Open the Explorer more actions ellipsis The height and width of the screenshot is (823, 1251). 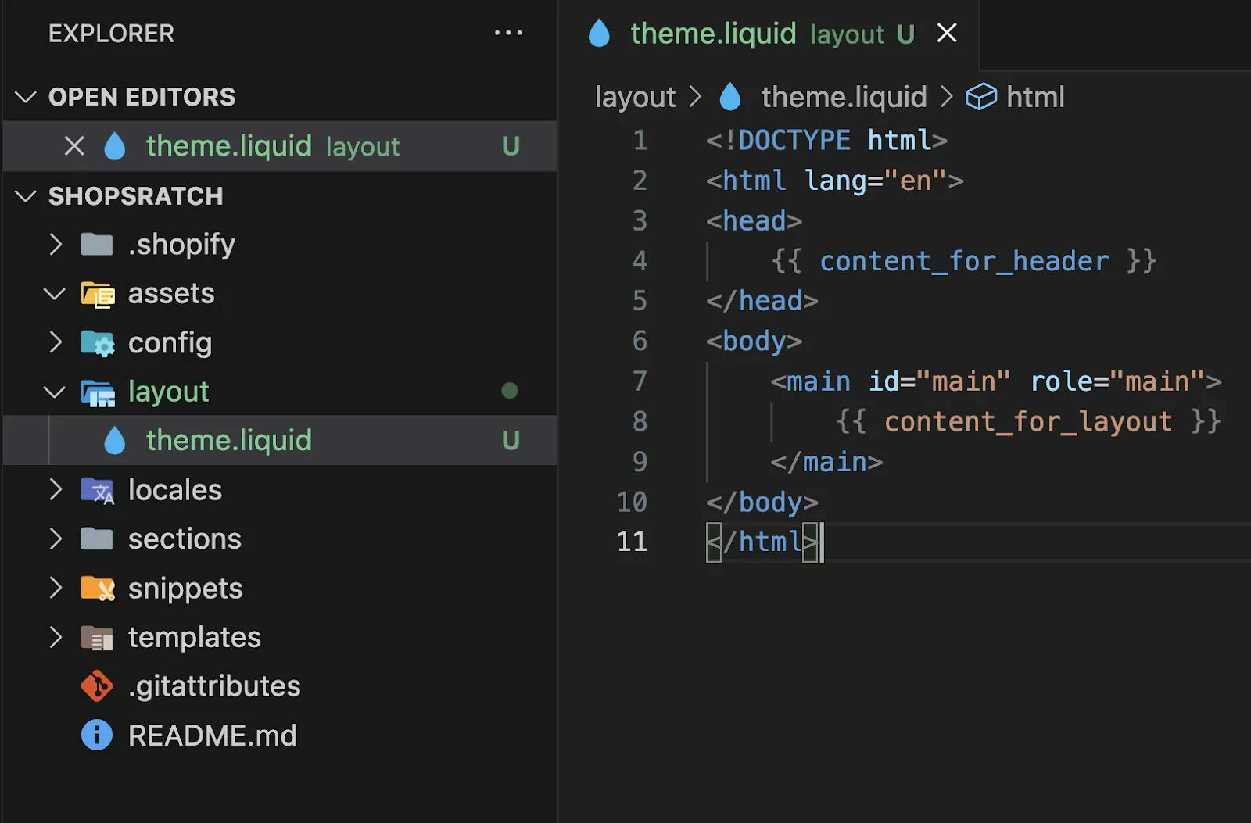click(508, 33)
